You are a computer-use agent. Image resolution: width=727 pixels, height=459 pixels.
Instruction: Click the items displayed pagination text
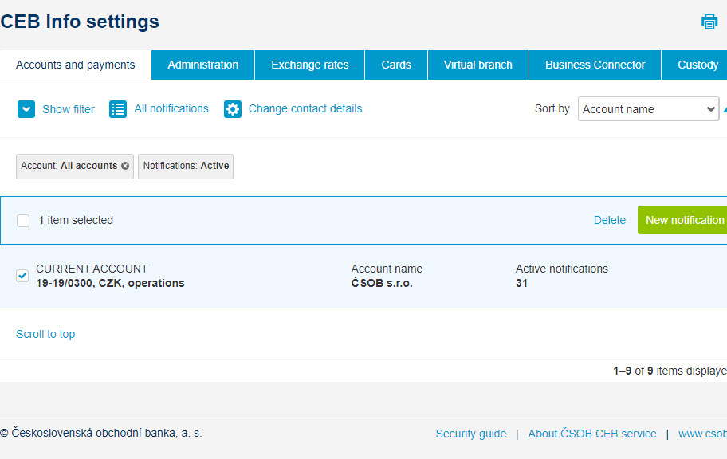pyautogui.click(x=670, y=371)
